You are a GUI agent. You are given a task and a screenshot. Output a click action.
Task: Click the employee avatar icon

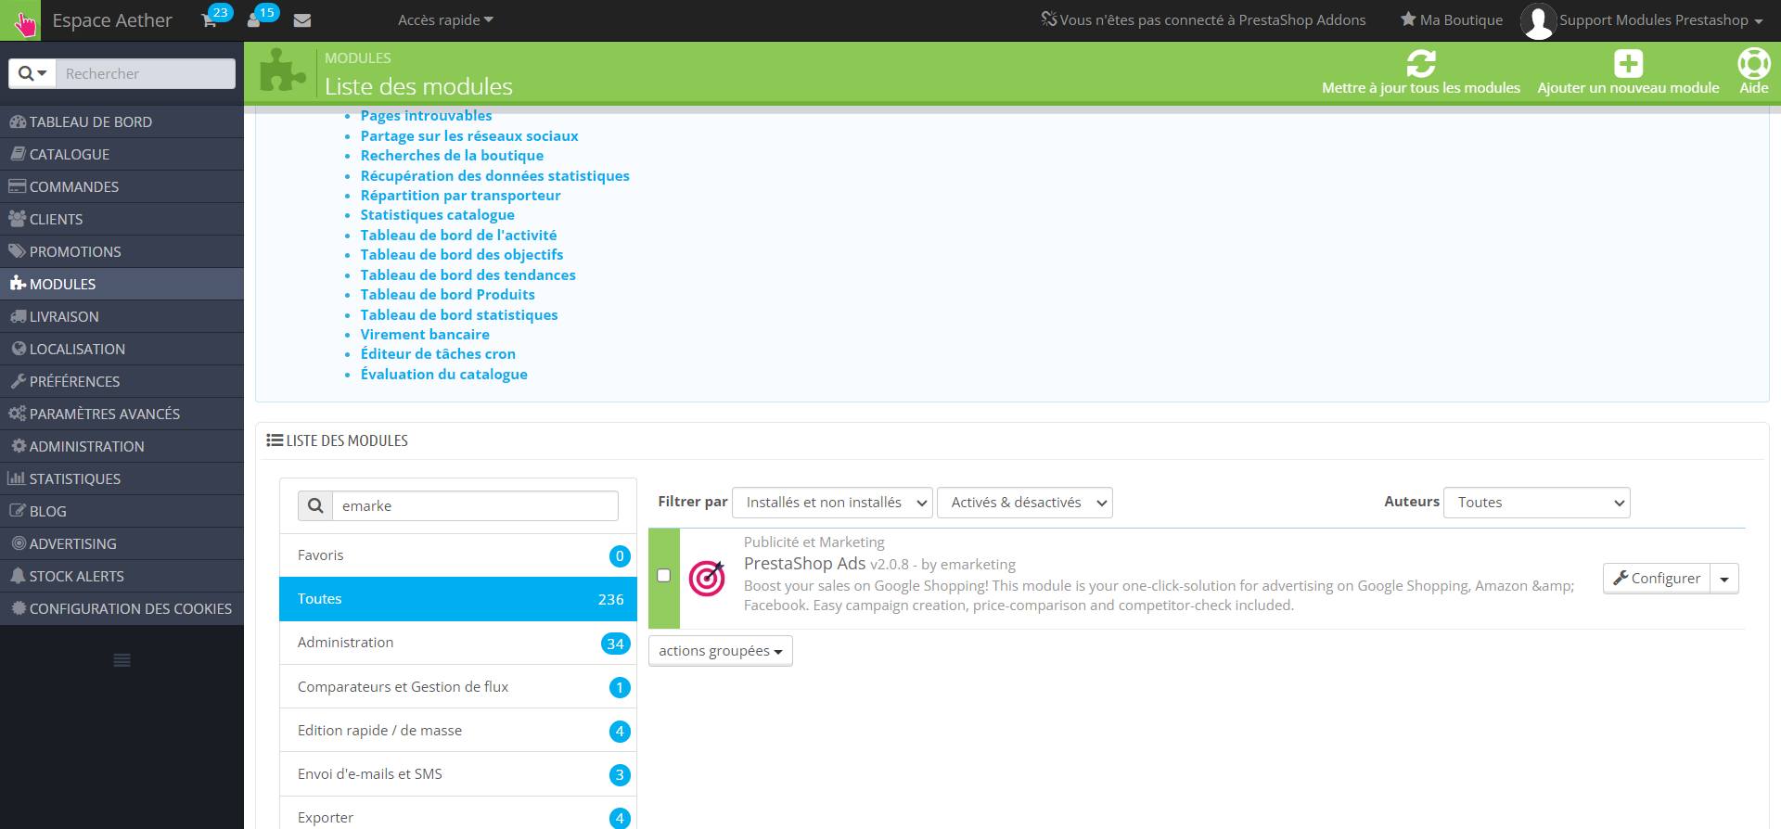coord(1538,20)
